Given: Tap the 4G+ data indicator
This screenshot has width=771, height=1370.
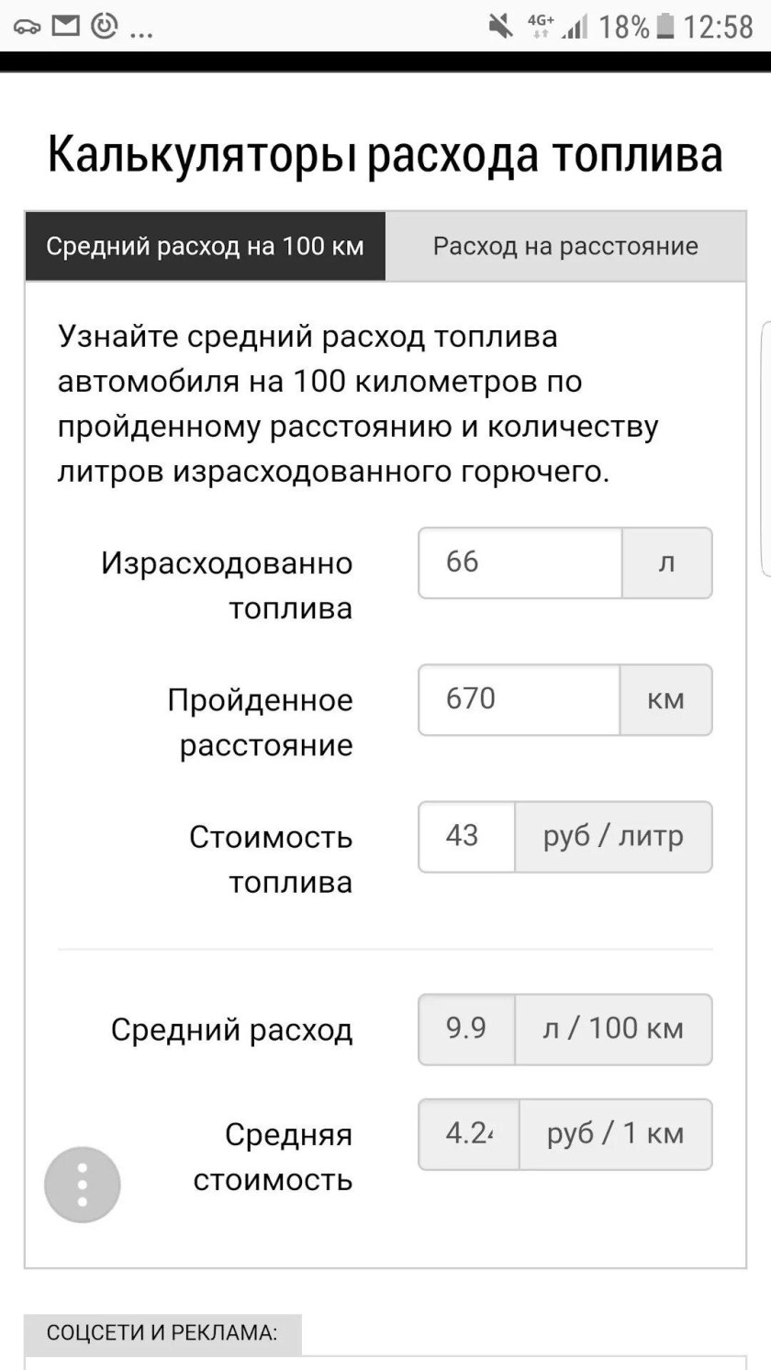Looking at the screenshot, I should (x=542, y=26).
